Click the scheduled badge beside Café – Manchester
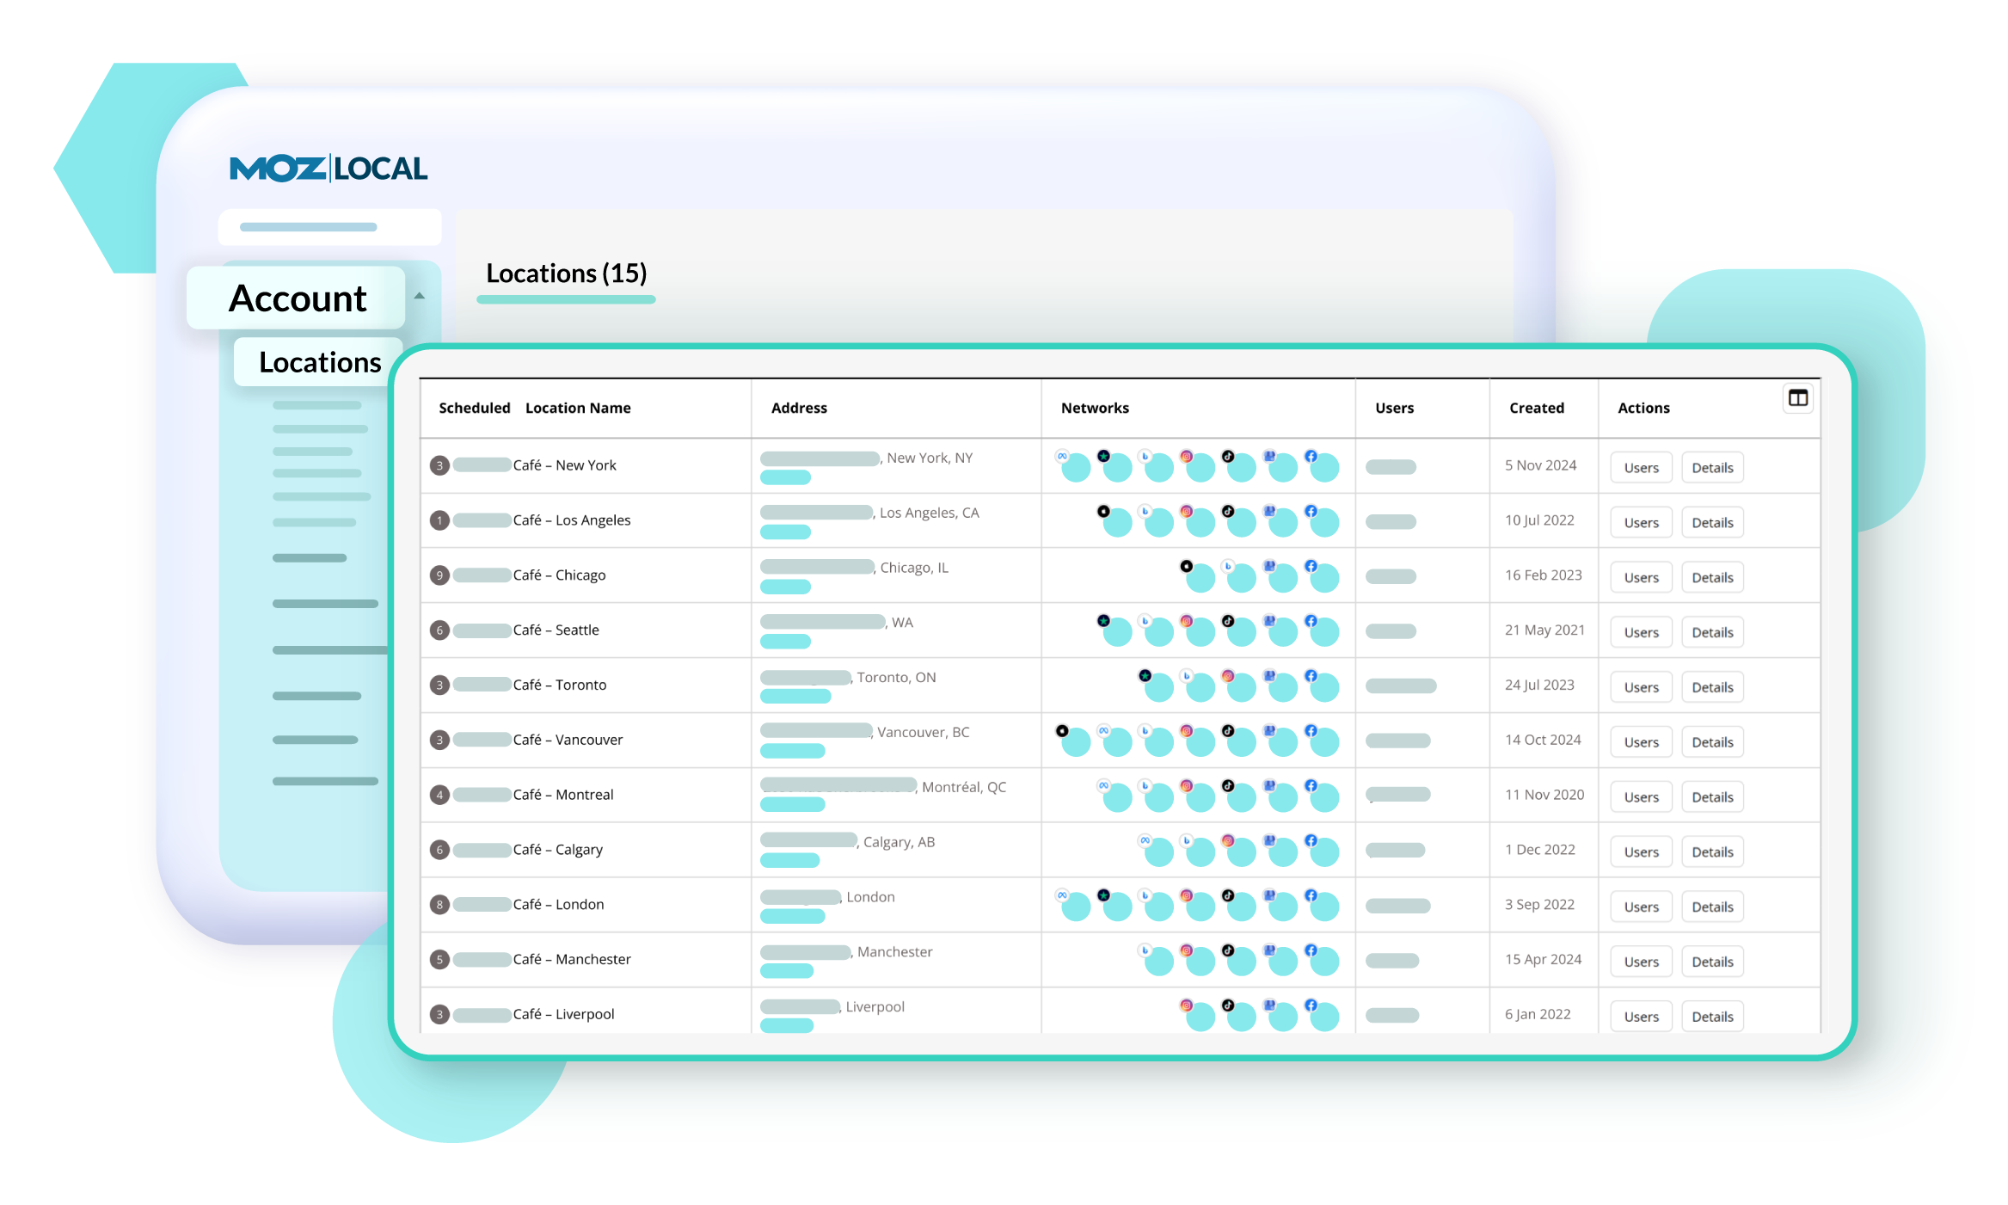Viewport: 2008px width, 1205px height. [439, 959]
